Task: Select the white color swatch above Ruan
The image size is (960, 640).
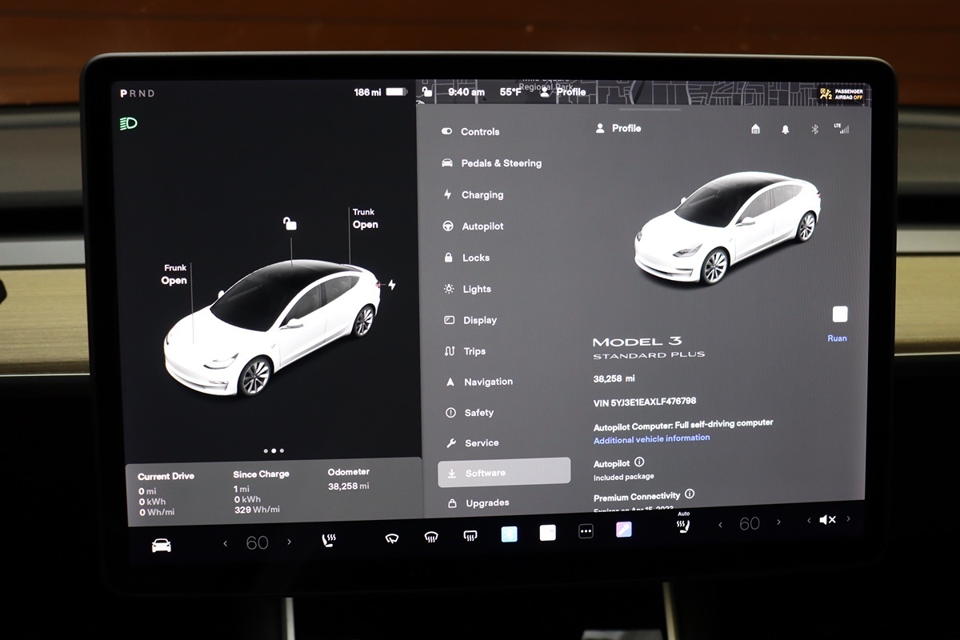Action: coord(840,314)
